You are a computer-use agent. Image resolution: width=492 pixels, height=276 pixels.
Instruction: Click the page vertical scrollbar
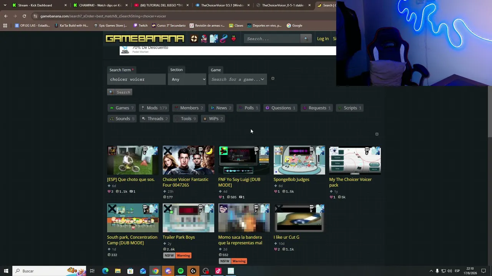coord(490,111)
